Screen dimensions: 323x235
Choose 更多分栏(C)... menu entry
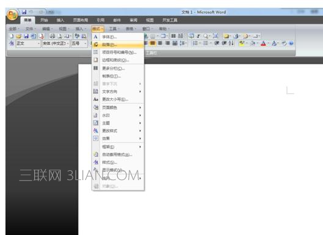(x=118, y=68)
